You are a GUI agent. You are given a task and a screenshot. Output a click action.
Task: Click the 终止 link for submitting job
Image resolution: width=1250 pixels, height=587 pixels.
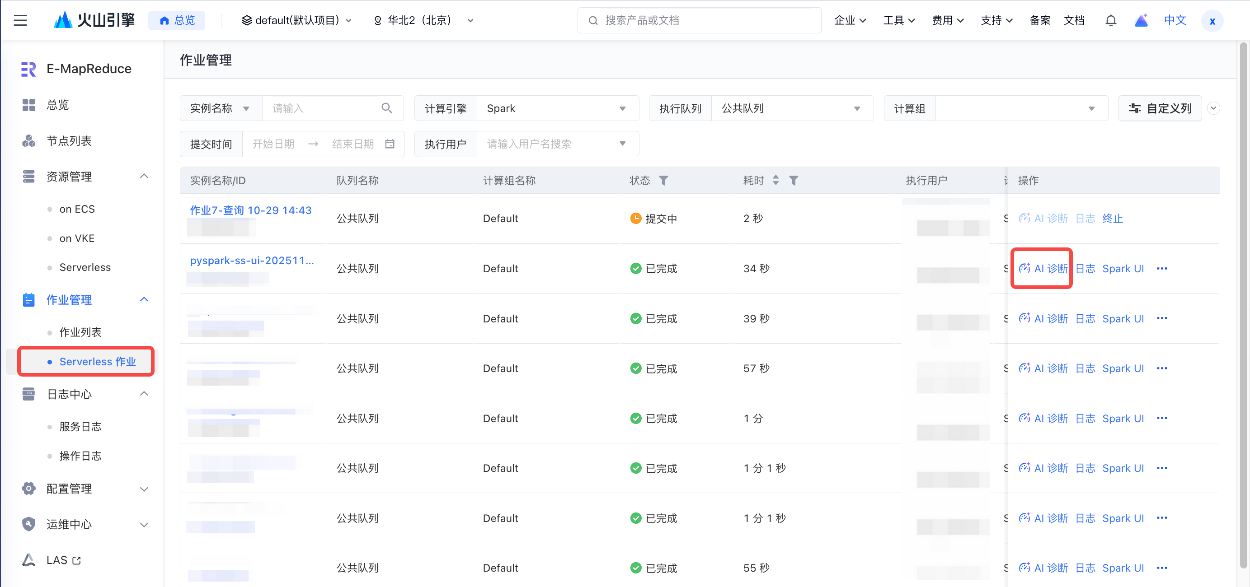(1112, 219)
